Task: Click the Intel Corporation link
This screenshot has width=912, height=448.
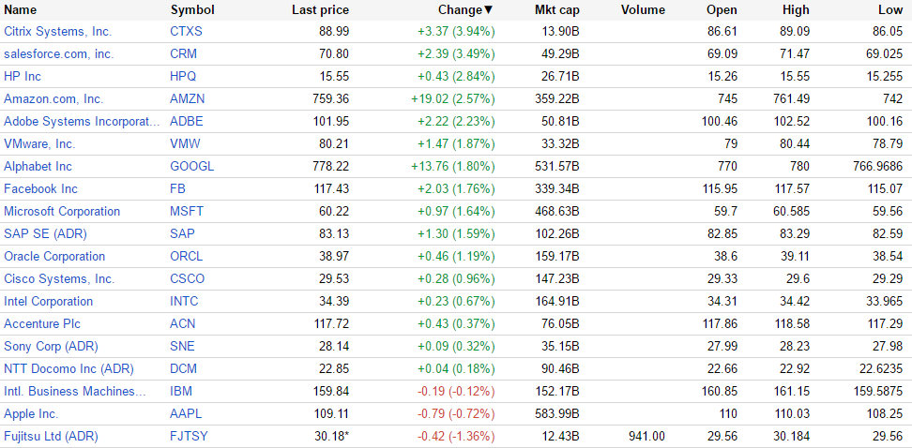Action: pos(49,302)
